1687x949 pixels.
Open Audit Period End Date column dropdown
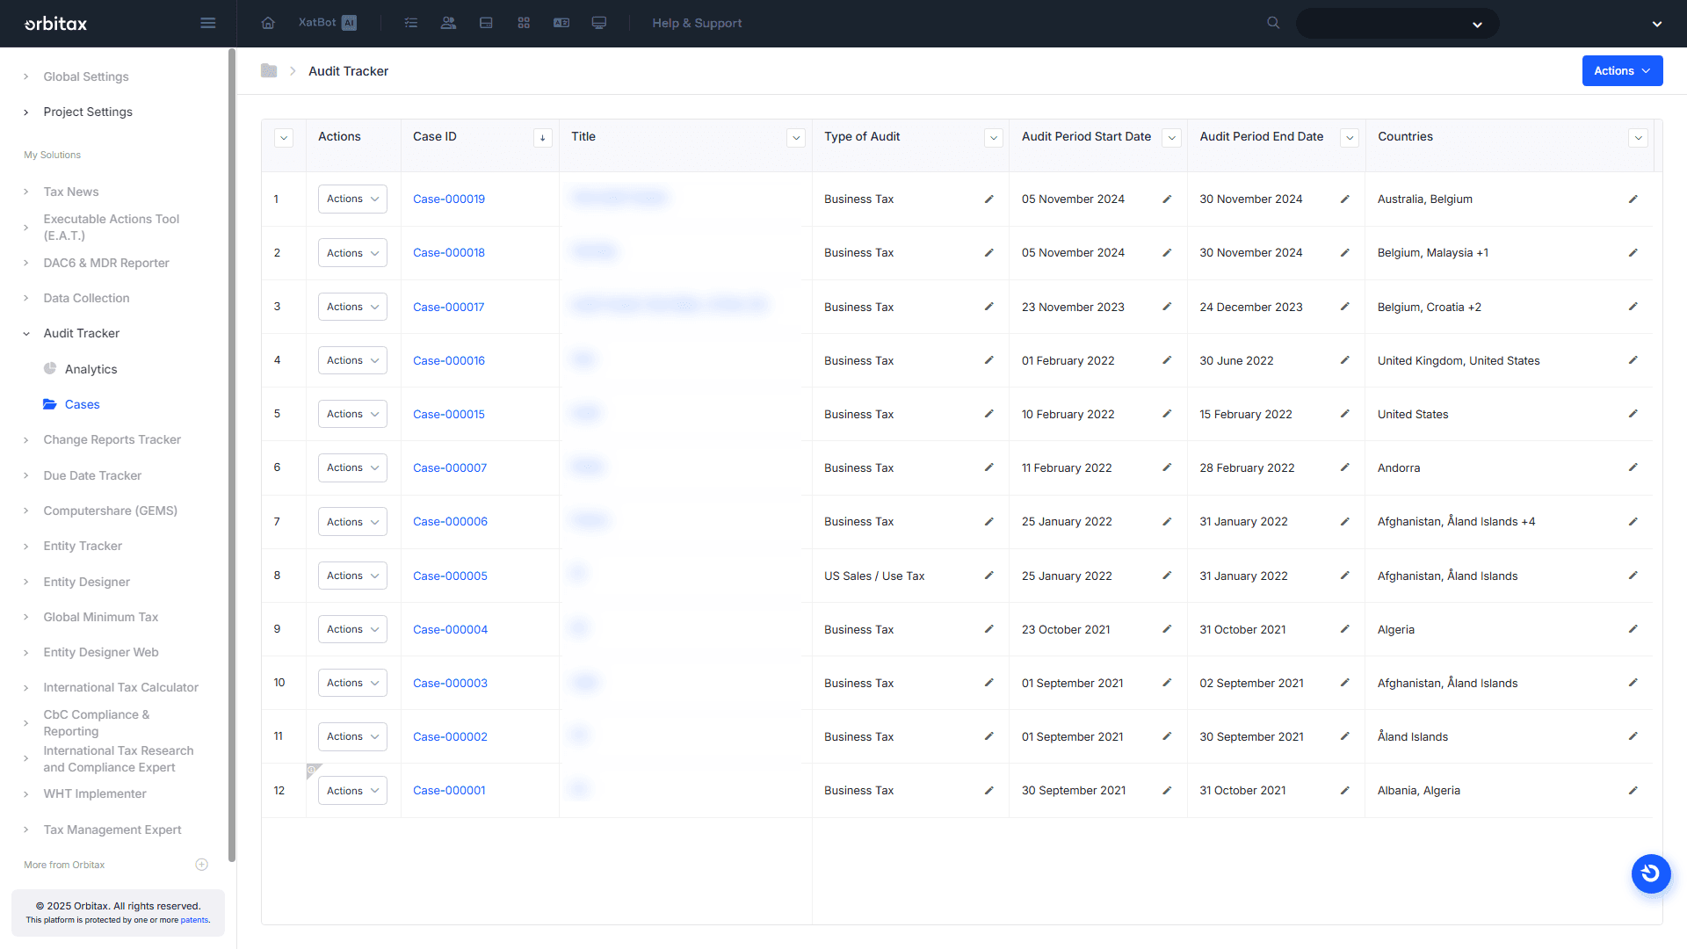(1350, 138)
